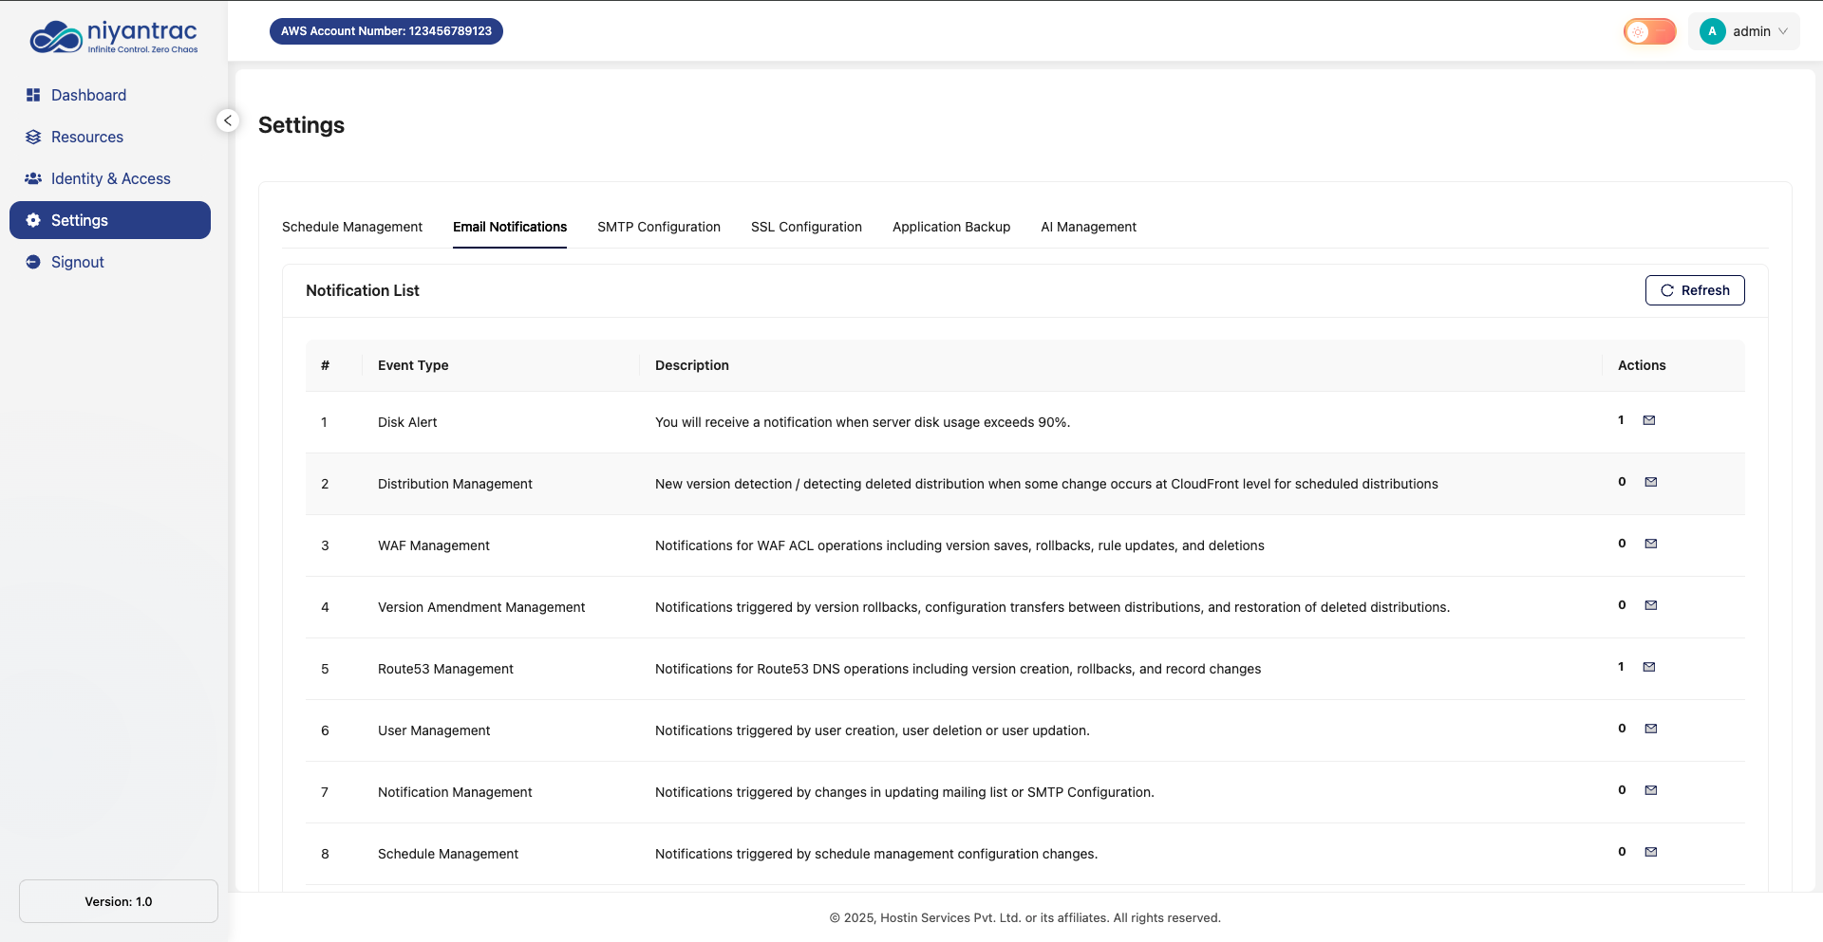Click envelope icon for User Management

(1651, 729)
